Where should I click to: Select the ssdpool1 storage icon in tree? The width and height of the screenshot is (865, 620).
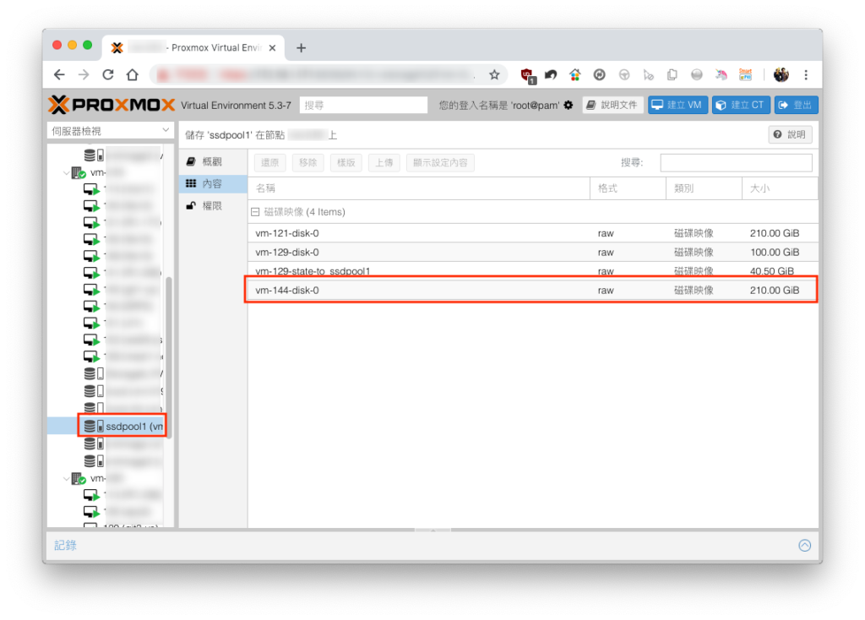coord(93,426)
